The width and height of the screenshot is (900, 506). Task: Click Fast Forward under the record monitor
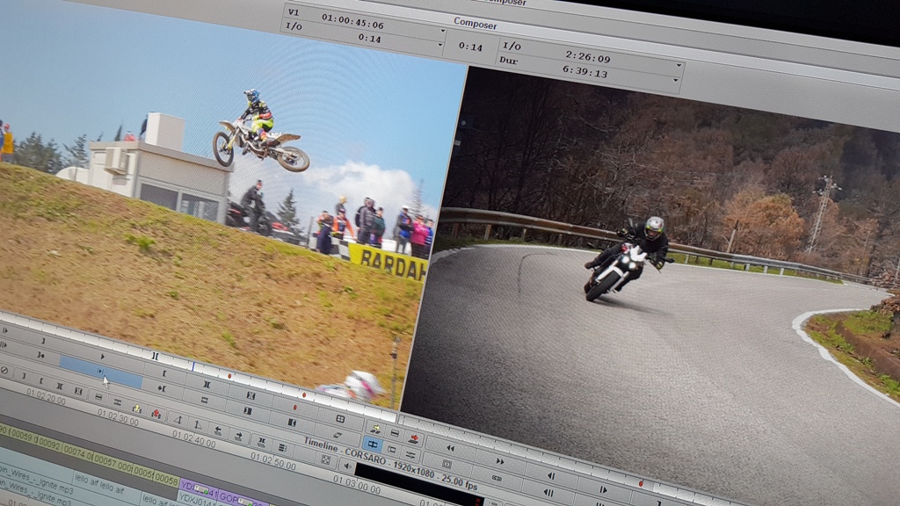(500, 461)
